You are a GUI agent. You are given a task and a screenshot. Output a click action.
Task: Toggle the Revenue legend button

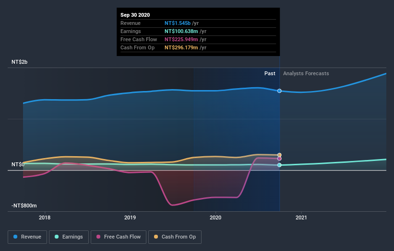(27, 237)
